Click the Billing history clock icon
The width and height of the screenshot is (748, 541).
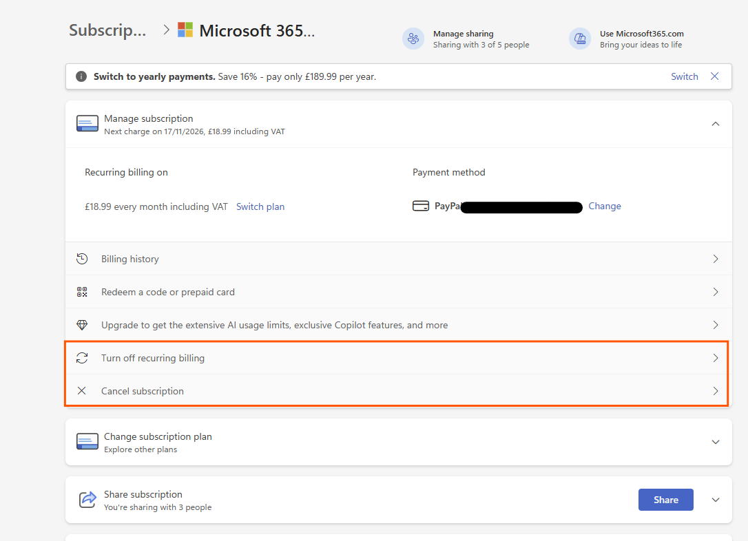pos(82,259)
